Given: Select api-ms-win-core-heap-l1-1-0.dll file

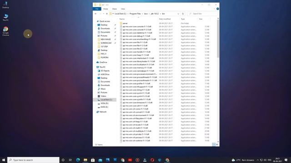Looking at the screenshot, I should tap(135, 55).
